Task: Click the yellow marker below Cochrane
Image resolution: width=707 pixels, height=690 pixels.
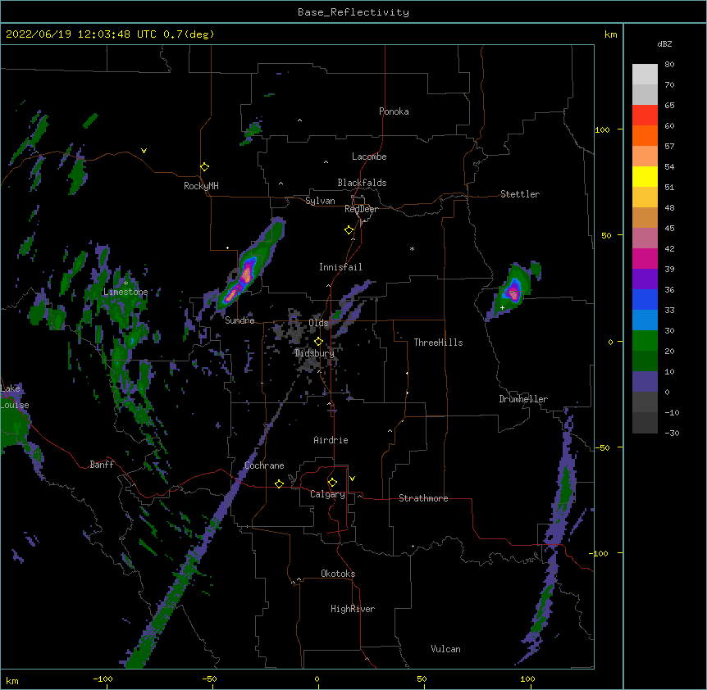Action: (x=279, y=483)
